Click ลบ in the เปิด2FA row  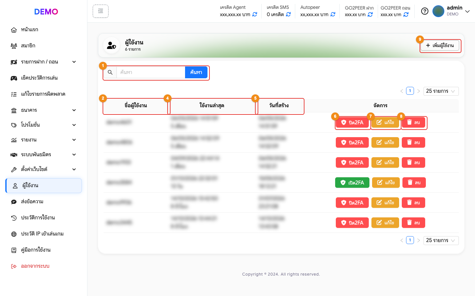pos(414,183)
